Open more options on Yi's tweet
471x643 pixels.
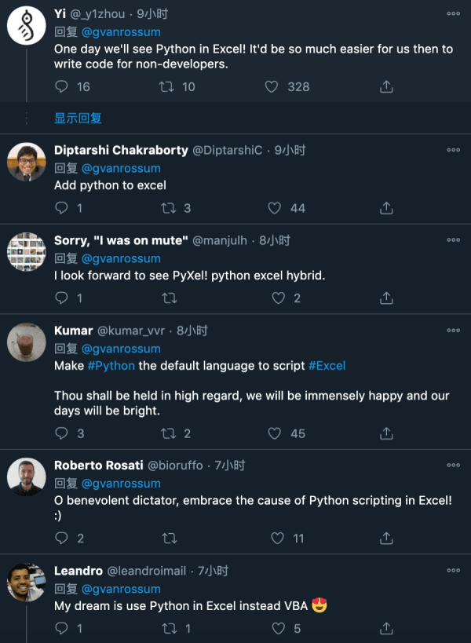[453, 13]
